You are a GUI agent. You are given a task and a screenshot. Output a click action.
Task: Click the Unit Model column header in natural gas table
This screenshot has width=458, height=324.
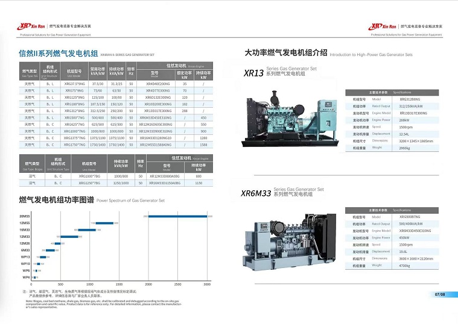pyautogui.click(x=74, y=71)
